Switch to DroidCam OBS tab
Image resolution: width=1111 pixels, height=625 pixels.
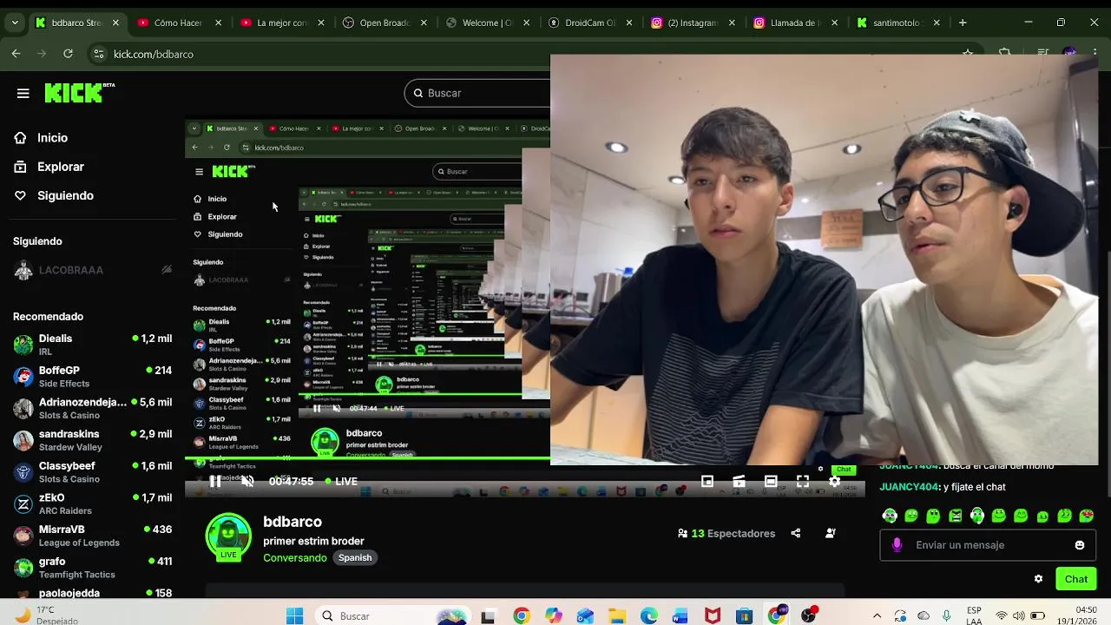[589, 23]
